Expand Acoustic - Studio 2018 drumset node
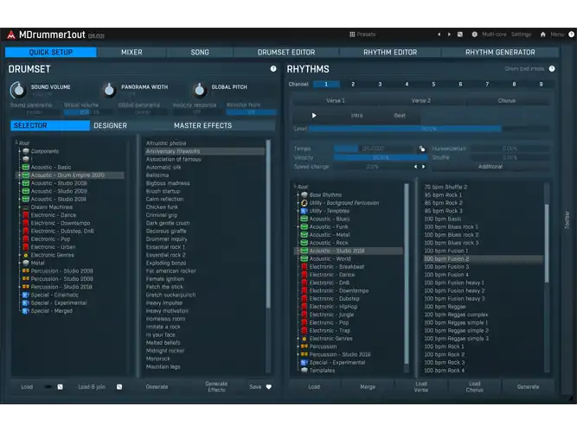The width and height of the screenshot is (577, 432). (x=20, y=199)
